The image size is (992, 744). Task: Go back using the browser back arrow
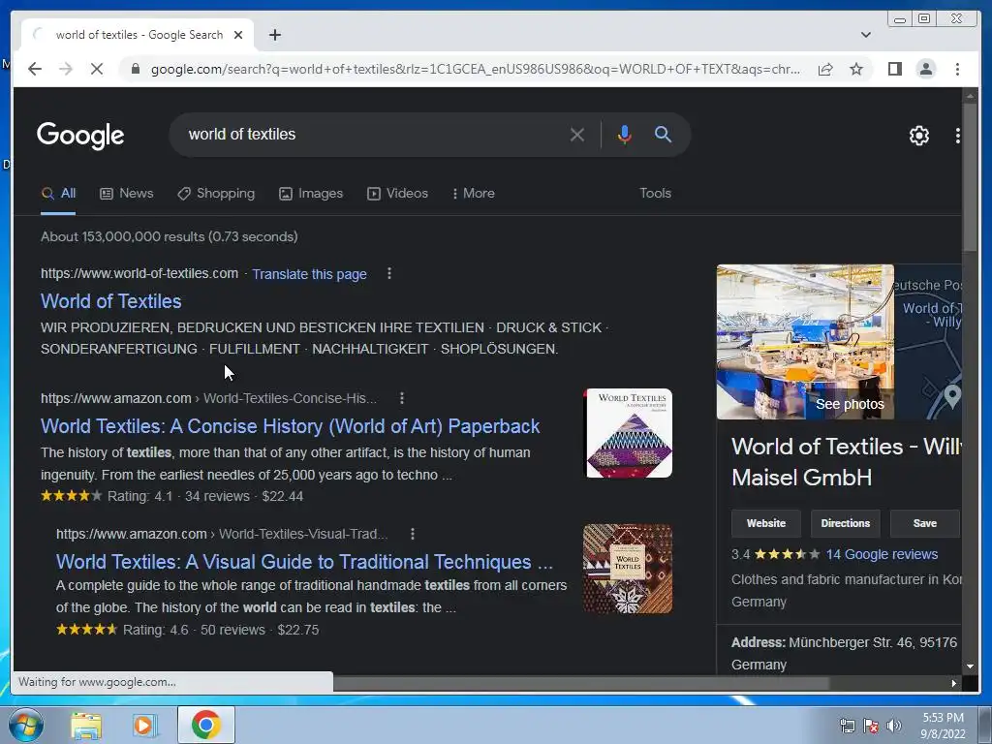(35, 69)
